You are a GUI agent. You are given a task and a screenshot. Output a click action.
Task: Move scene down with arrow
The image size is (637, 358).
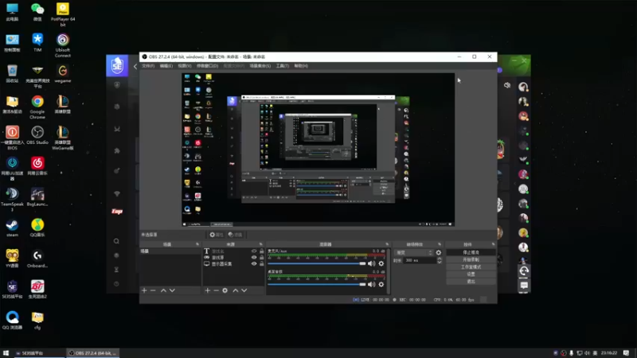172,290
